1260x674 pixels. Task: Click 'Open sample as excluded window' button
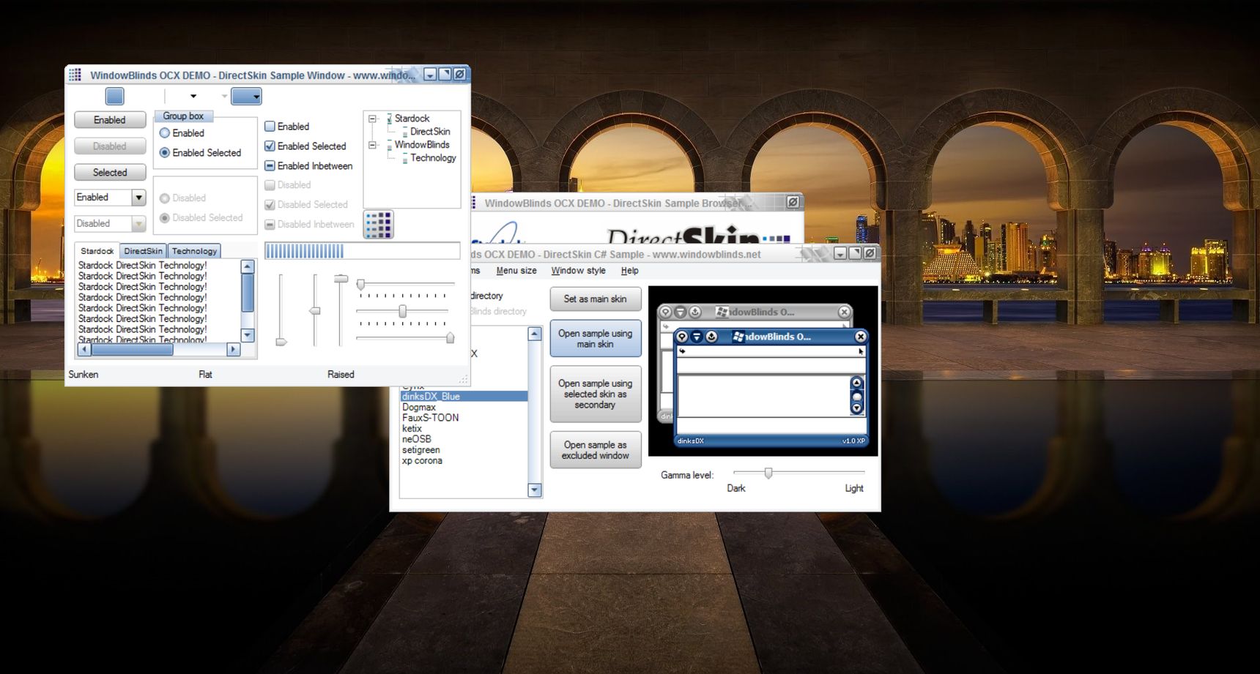click(x=596, y=450)
